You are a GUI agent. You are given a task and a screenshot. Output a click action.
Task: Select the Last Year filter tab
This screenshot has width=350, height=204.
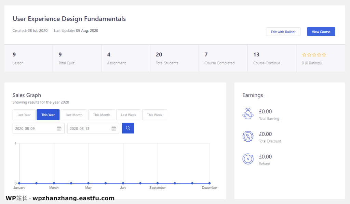click(24, 115)
